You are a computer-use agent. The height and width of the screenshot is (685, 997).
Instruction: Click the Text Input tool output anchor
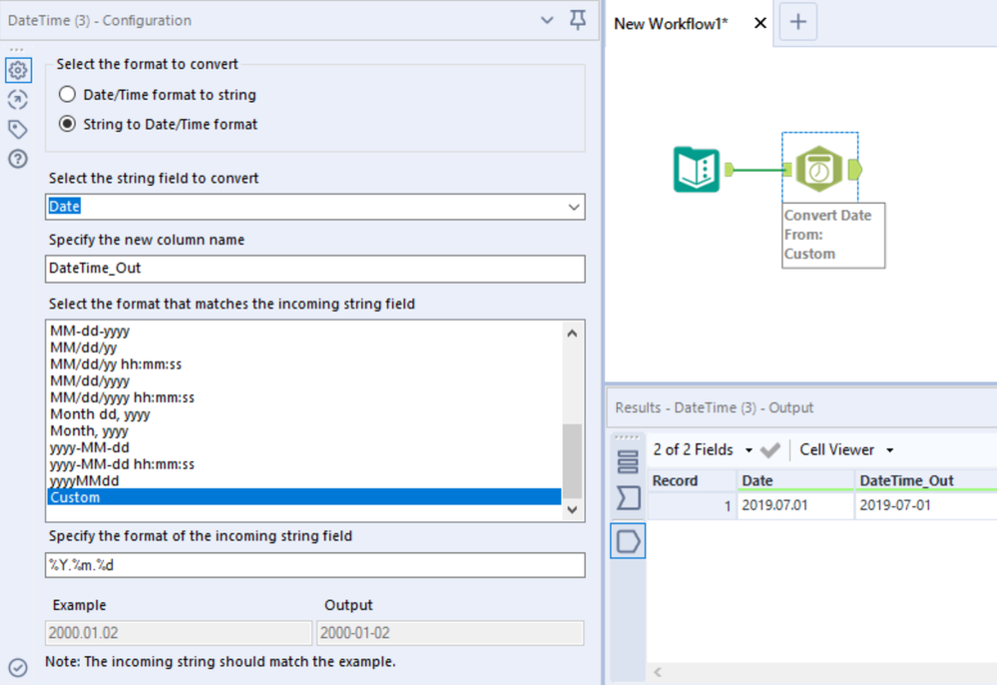coord(730,169)
